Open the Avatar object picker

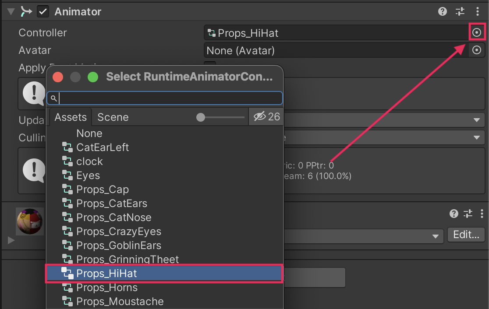tap(477, 50)
